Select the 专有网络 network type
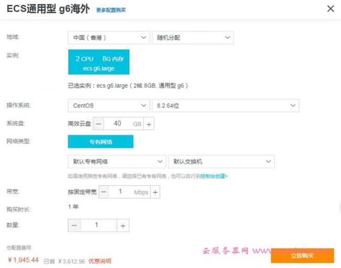This screenshot has height=268, width=341. click(x=101, y=142)
